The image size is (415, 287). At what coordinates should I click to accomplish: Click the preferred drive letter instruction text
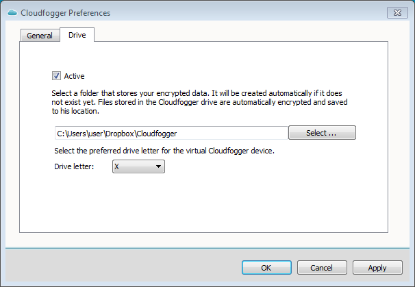[x=164, y=151]
